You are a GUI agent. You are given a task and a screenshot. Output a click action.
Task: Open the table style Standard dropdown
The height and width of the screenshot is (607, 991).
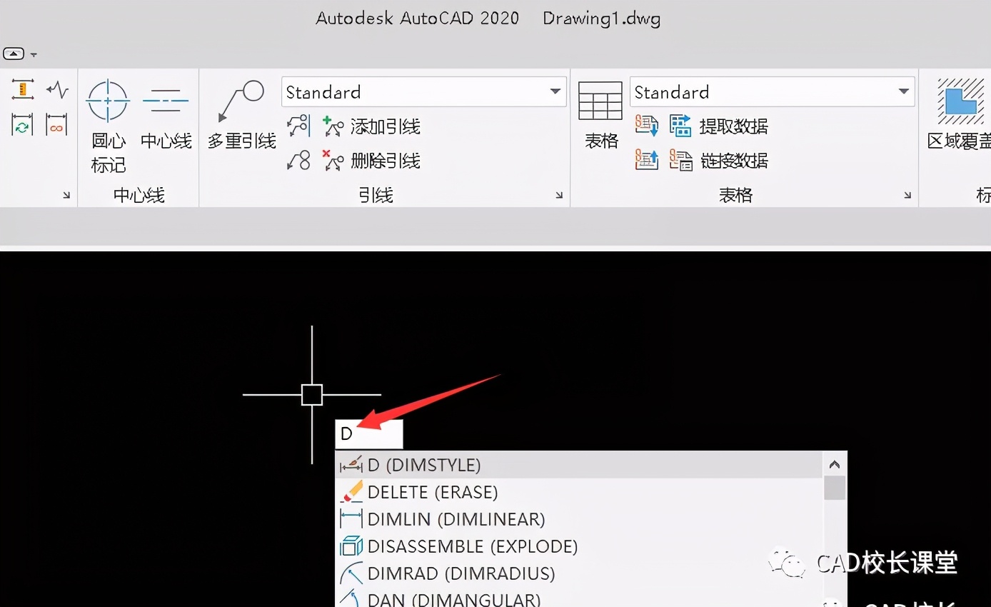[902, 91]
